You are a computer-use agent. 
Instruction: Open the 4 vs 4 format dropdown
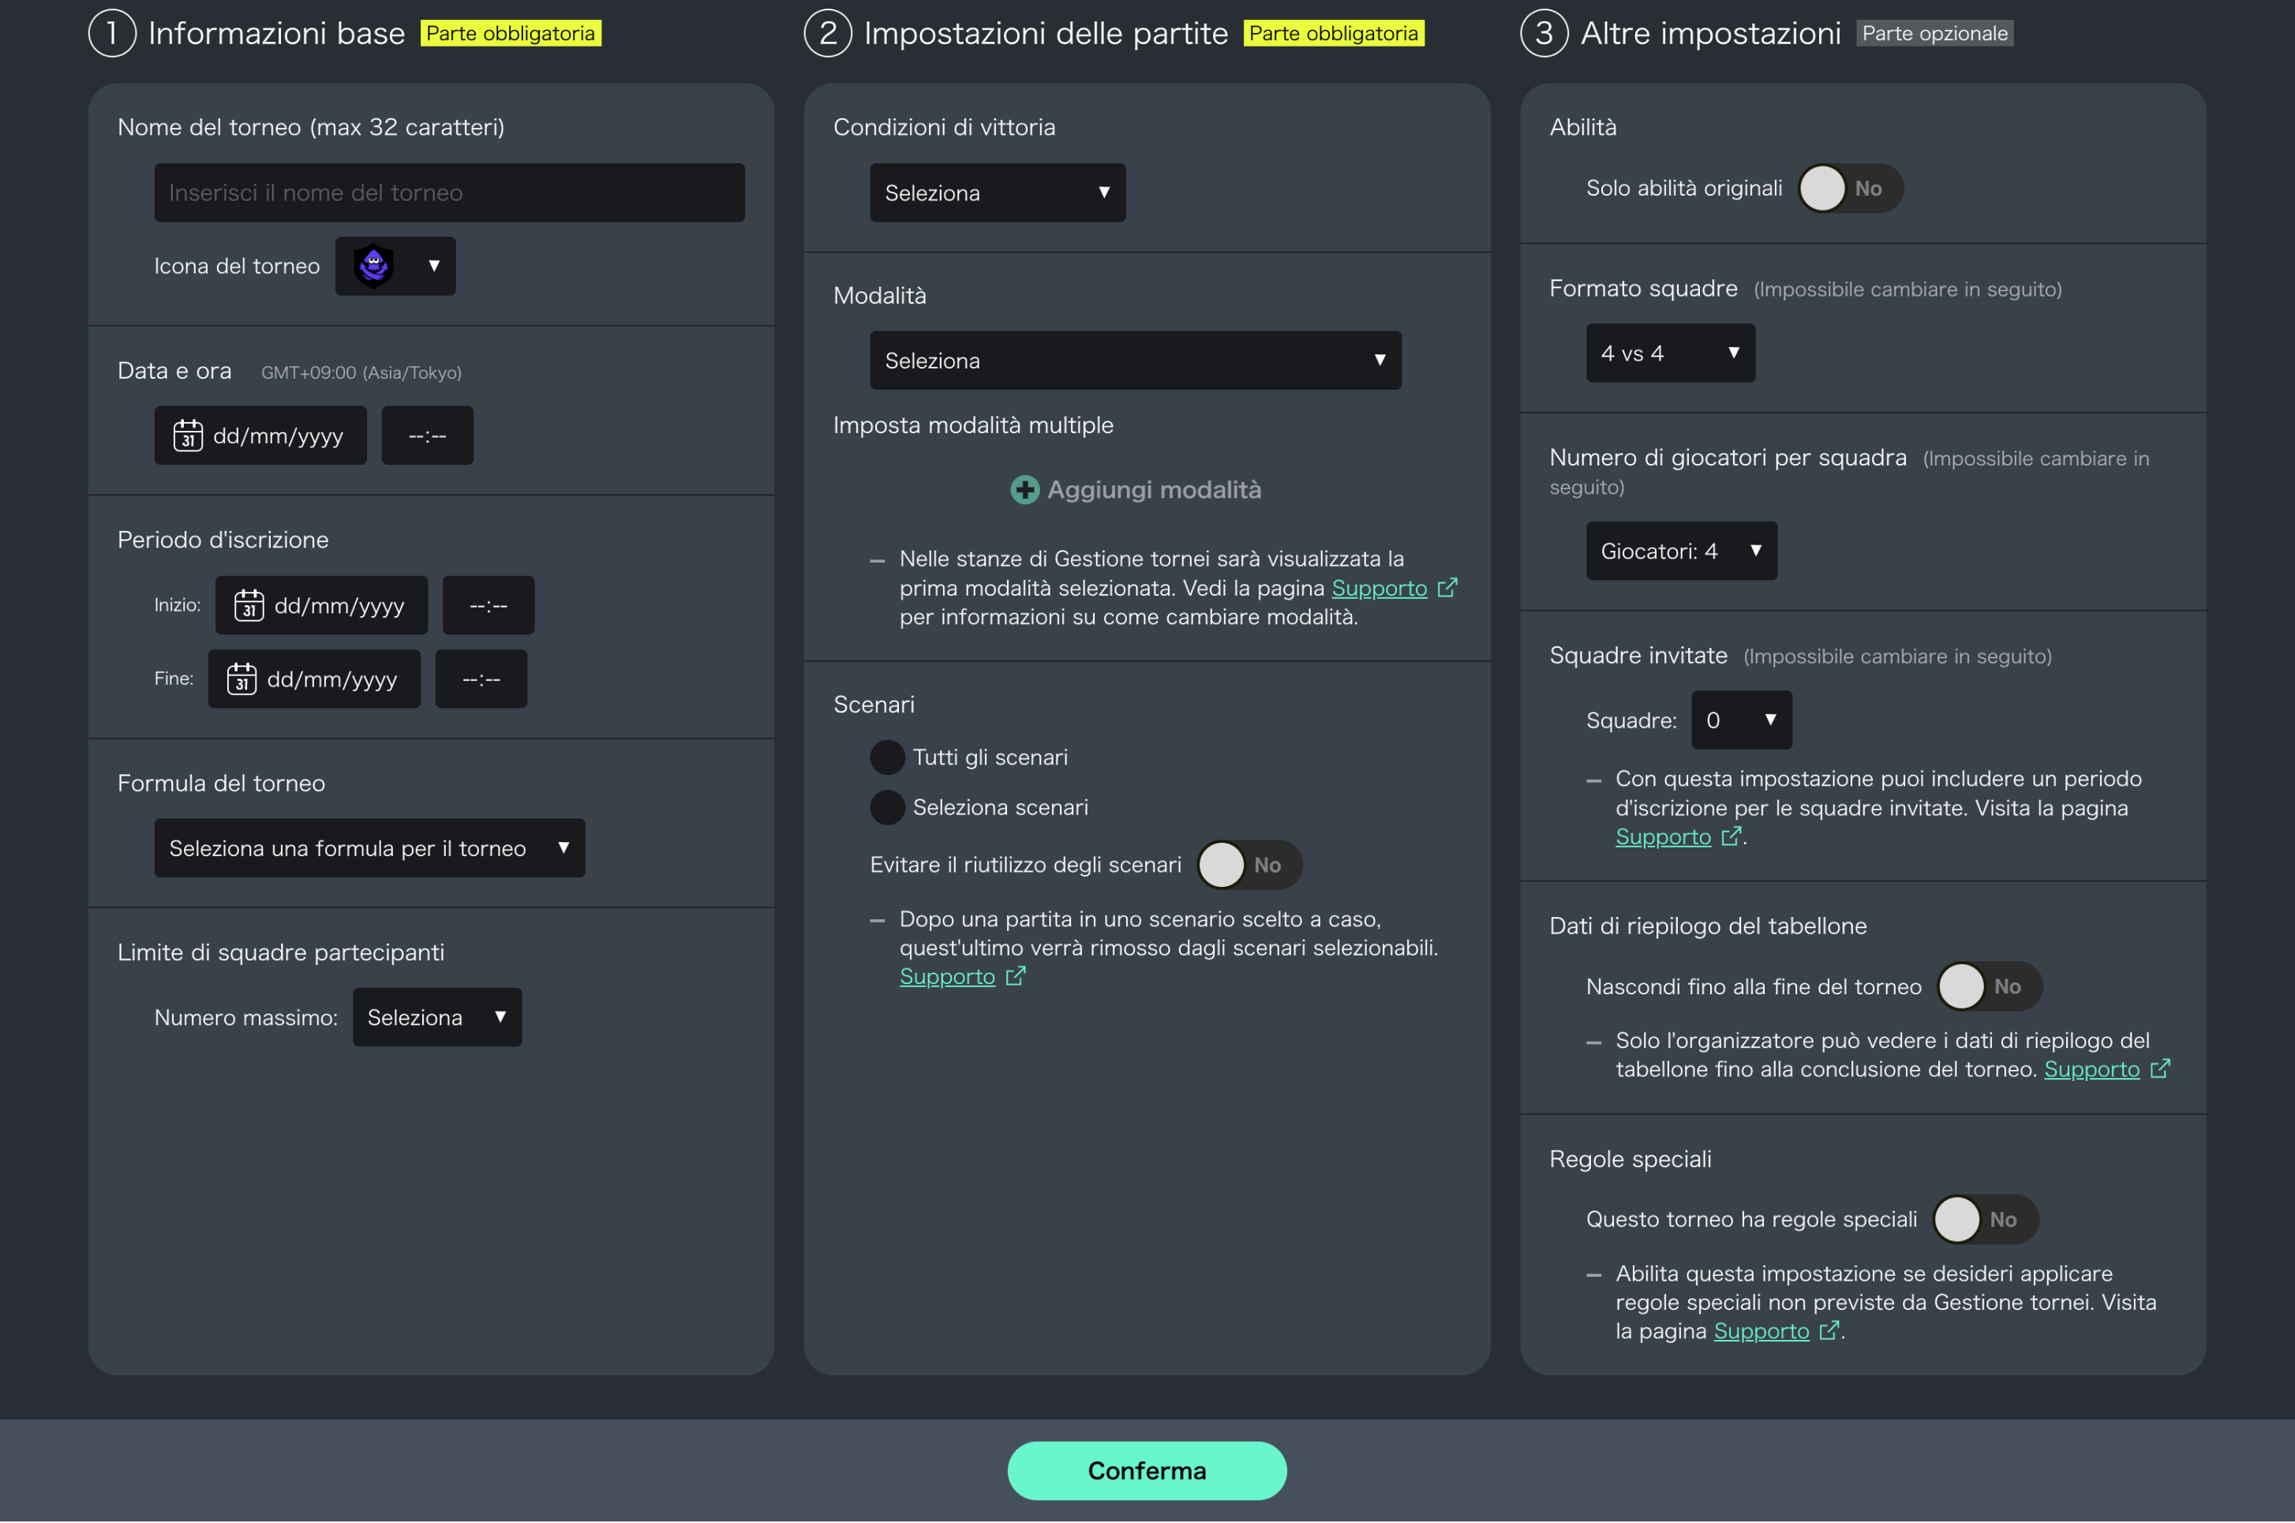(x=1671, y=353)
